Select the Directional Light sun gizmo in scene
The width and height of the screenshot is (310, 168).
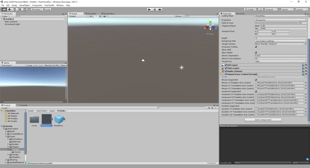click(x=182, y=68)
